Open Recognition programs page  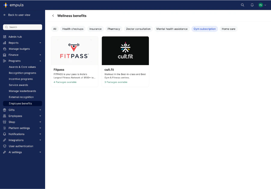(x=23, y=73)
